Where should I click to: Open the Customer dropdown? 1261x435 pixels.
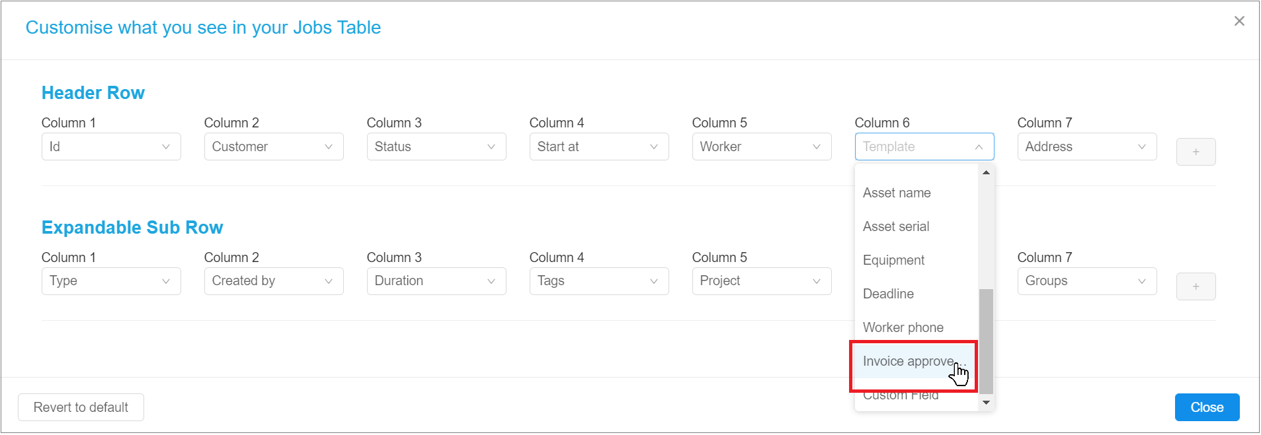pyautogui.click(x=273, y=147)
